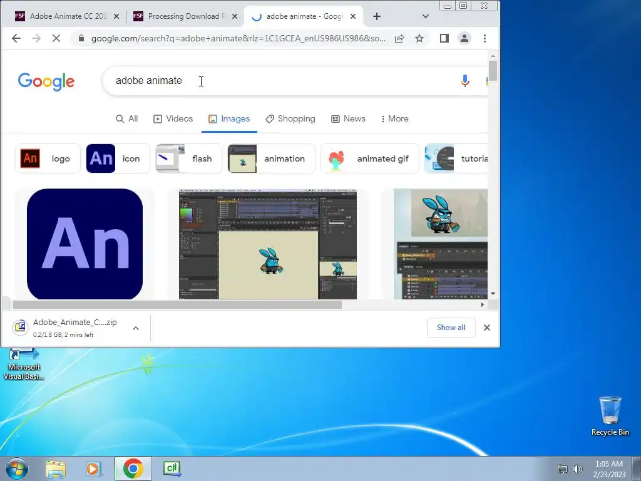Open Chrome side panel icon

pos(444,38)
